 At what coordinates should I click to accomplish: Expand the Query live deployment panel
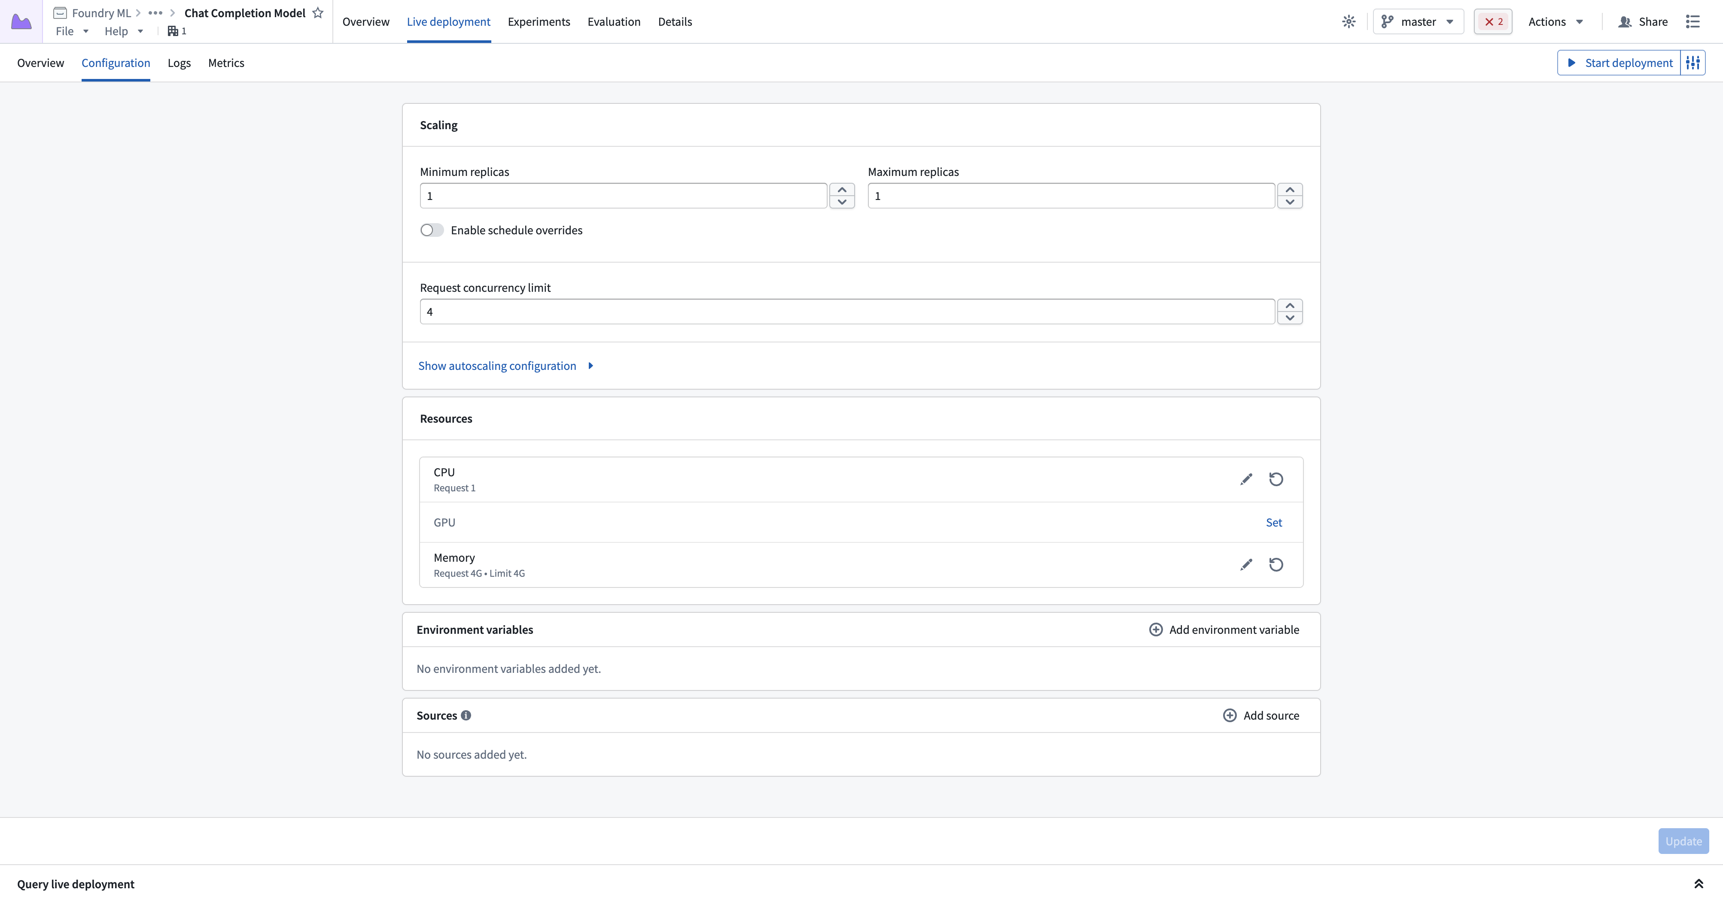[1698, 884]
